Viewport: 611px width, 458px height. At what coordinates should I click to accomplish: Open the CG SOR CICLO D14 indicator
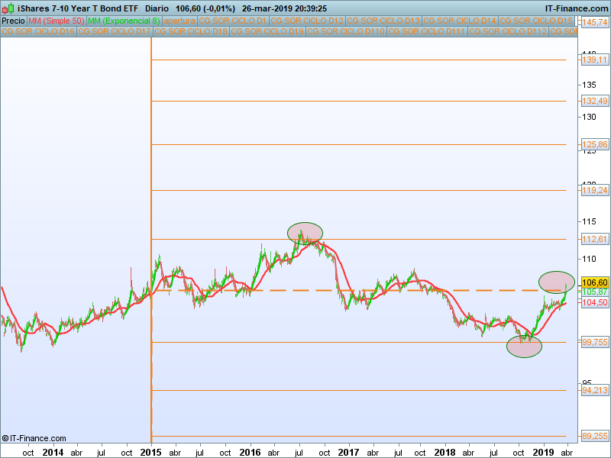pyautogui.click(x=461, y=21)
